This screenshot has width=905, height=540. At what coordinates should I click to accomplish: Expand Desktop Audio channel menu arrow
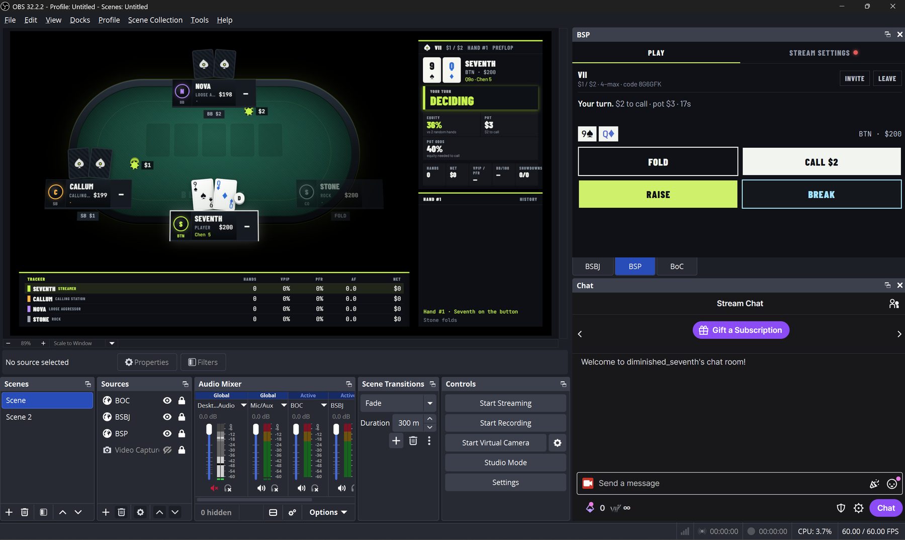click(x=244, y=405)
